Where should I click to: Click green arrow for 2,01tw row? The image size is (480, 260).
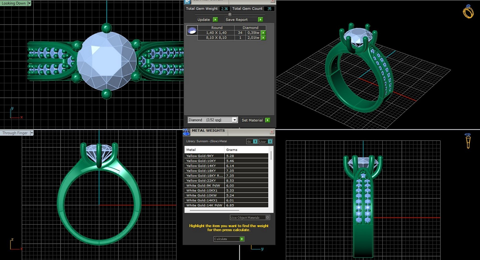click(x=263, y=38)
